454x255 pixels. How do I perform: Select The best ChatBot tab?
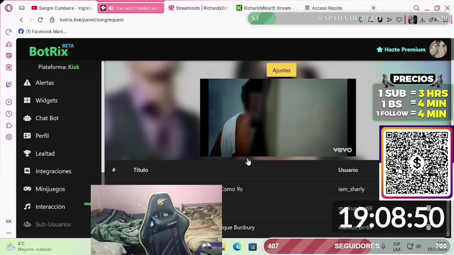pyautogui.click(x=130, y=8)
